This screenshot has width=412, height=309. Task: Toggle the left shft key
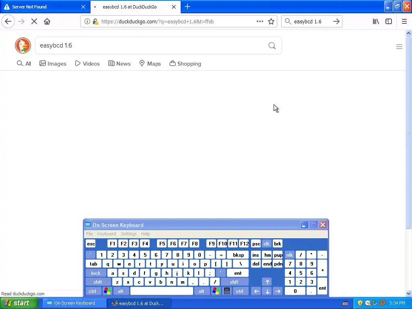click(98, 282)
